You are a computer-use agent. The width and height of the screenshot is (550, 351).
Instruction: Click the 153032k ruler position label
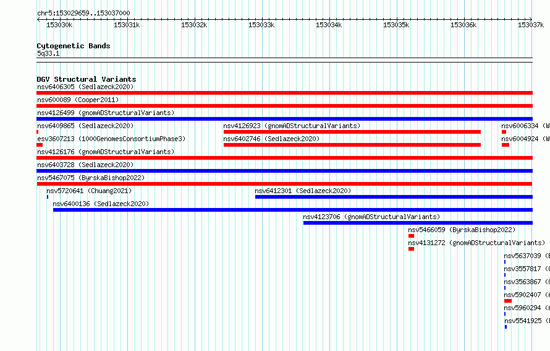click(194, 25)
